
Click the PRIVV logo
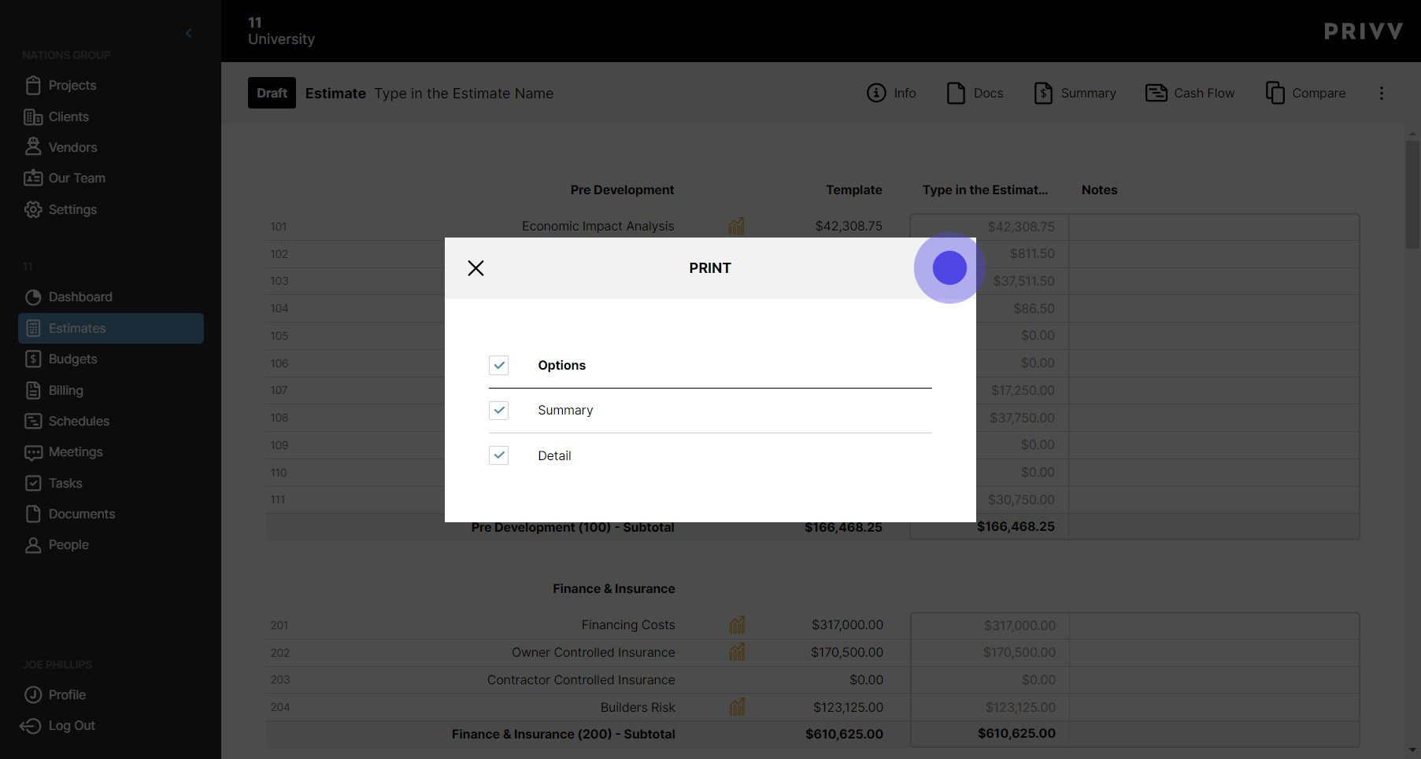pos(1364,31)
